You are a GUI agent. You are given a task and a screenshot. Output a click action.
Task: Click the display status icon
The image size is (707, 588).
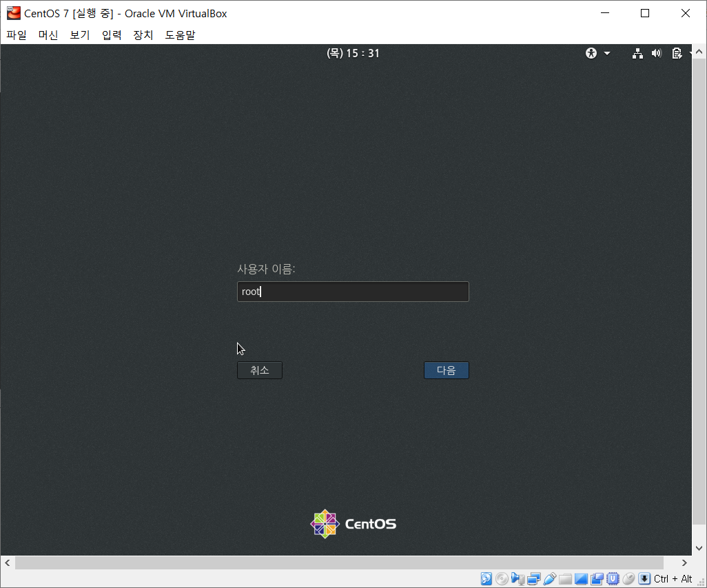pyautogui.click(x=581, y=578)
